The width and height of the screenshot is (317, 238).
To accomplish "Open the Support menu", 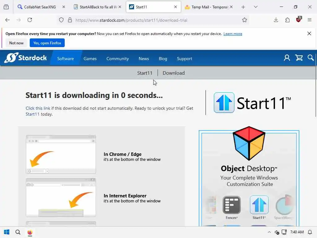I will 185,59.
